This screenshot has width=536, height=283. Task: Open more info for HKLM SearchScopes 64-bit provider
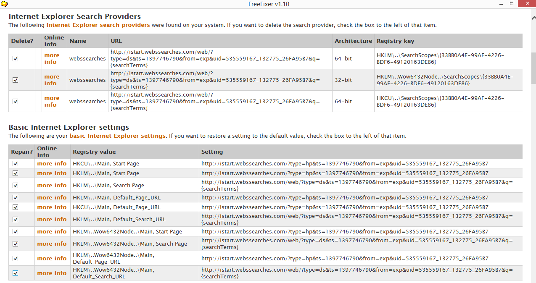pyautogui.click(x=52, y=59)
